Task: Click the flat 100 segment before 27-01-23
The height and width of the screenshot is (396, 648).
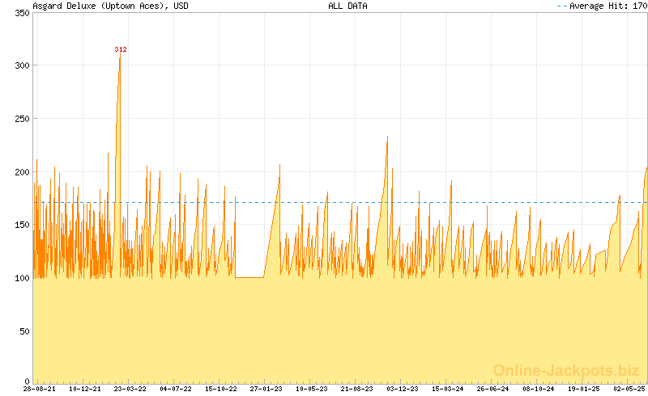Action: (249, 278)
